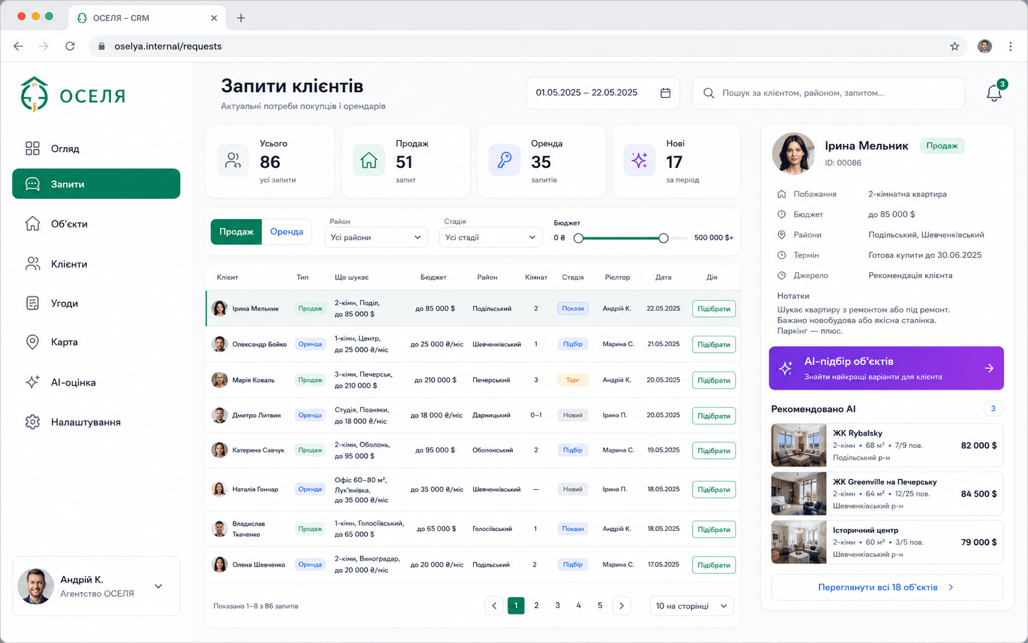Go back in browser history
Screen dimensions: 1028x643
pyautogui.click(x=18, y=46)
